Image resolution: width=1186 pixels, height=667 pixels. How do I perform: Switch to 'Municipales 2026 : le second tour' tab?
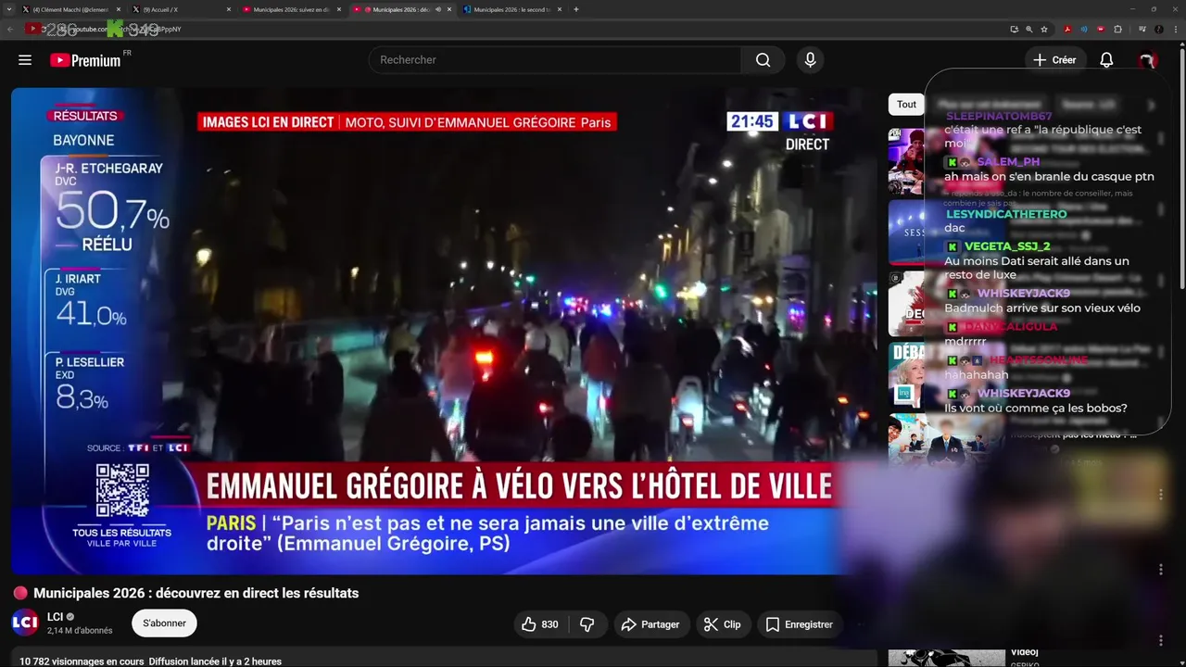click(x=511, y=9)
